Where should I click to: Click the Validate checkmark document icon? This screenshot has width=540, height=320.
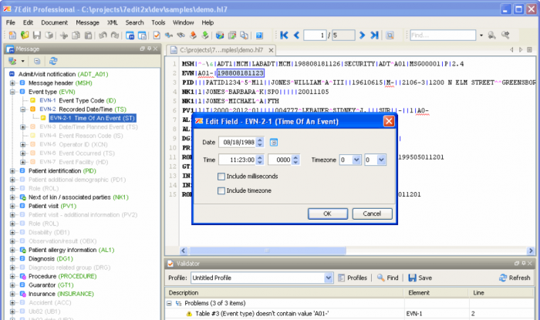(157, 35)
